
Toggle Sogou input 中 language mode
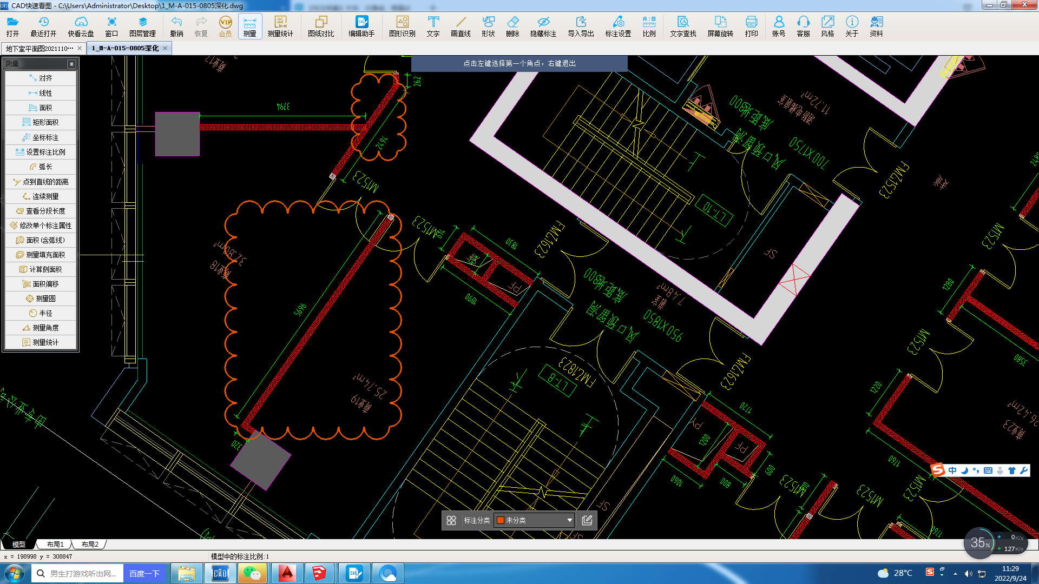coord(952,470)
